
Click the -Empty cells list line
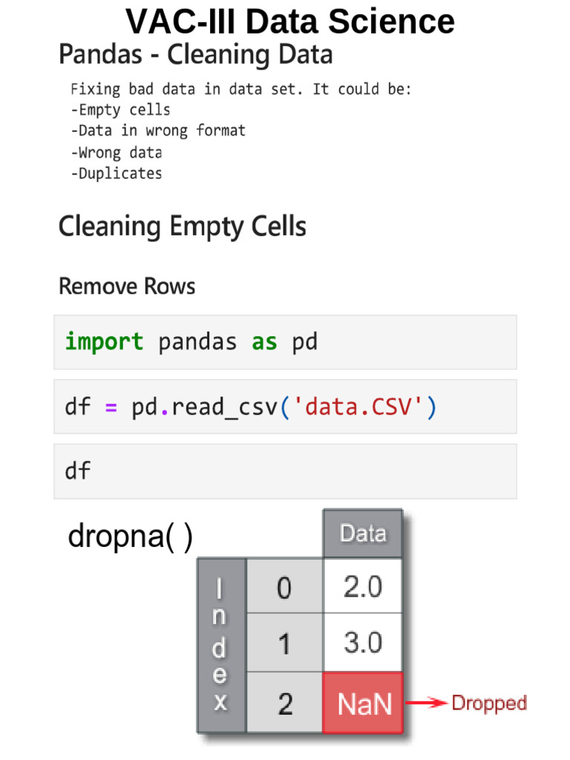pyautogui.click(x=121, y=110)
